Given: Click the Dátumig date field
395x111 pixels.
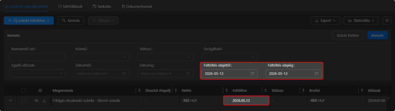Looking at the screenshot, I should 165,73.
